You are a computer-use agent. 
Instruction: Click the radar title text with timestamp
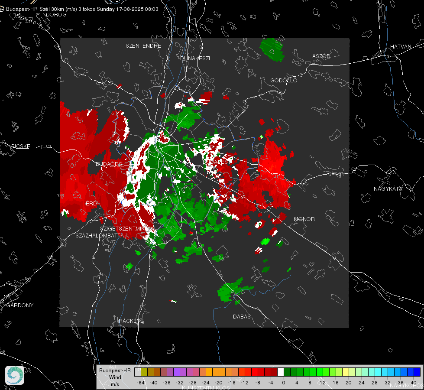(82, 9)
